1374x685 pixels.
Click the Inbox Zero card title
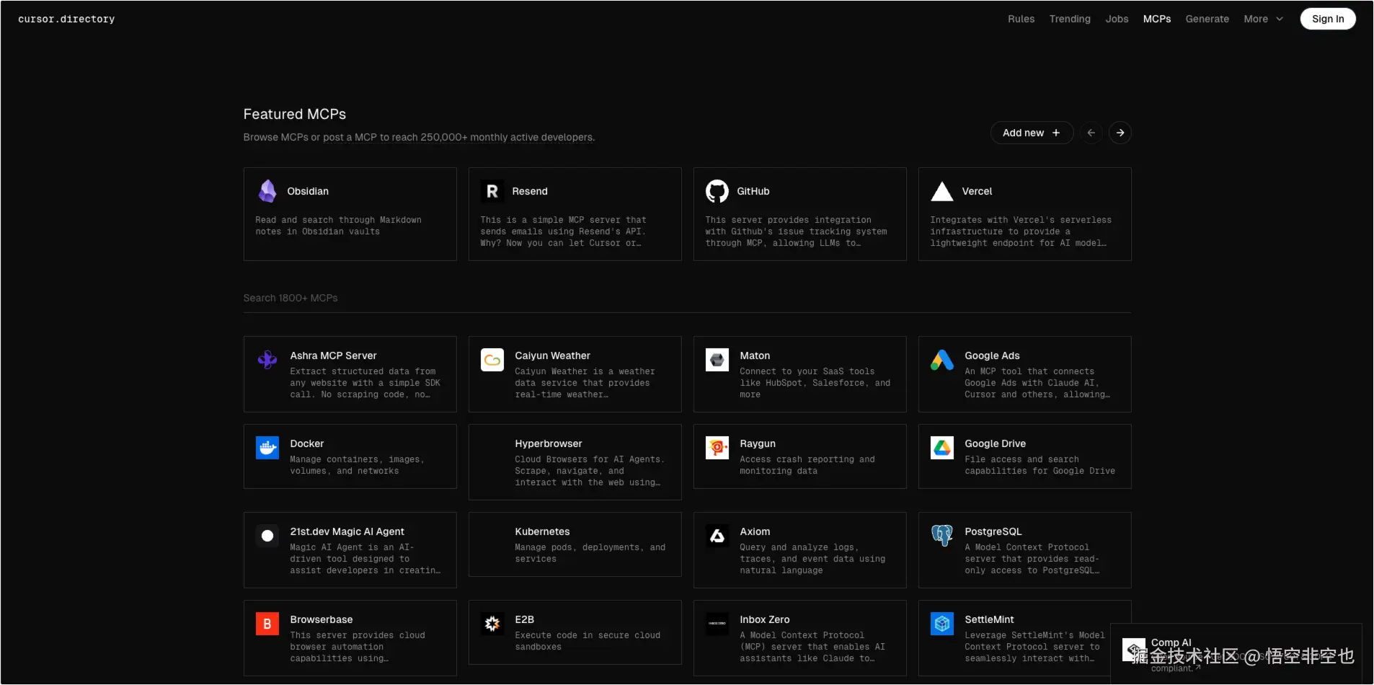765,619
